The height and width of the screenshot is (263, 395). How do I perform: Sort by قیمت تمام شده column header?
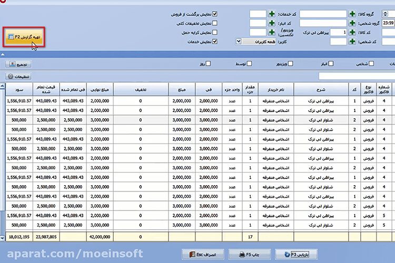pyautogui.click(x=46, y=89)
